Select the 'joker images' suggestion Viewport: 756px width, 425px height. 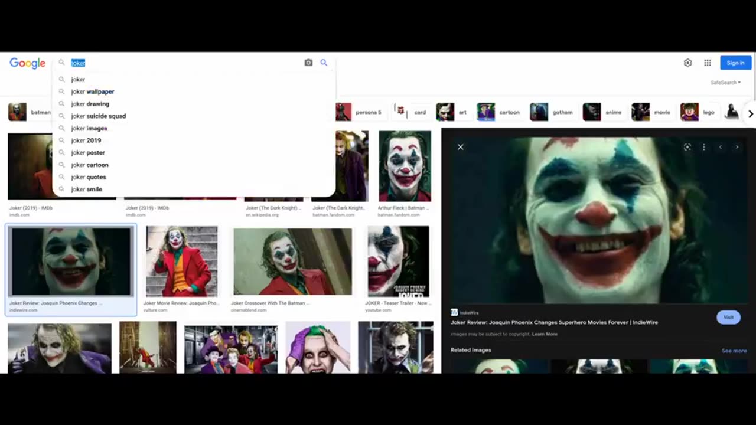(x=194, y=128)
